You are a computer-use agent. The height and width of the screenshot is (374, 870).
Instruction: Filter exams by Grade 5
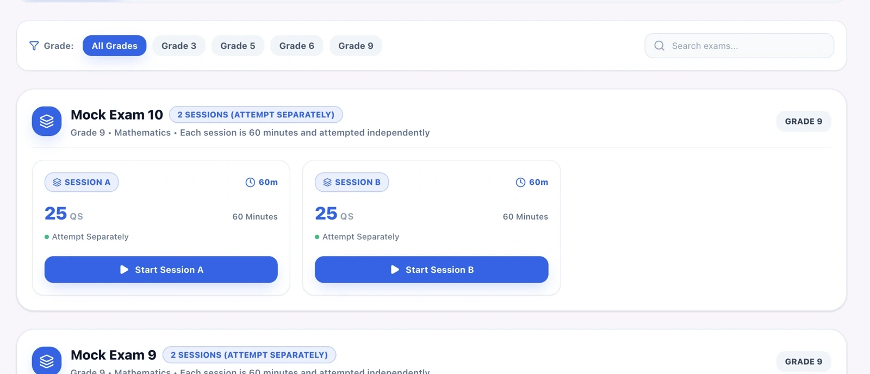(238, 46)
